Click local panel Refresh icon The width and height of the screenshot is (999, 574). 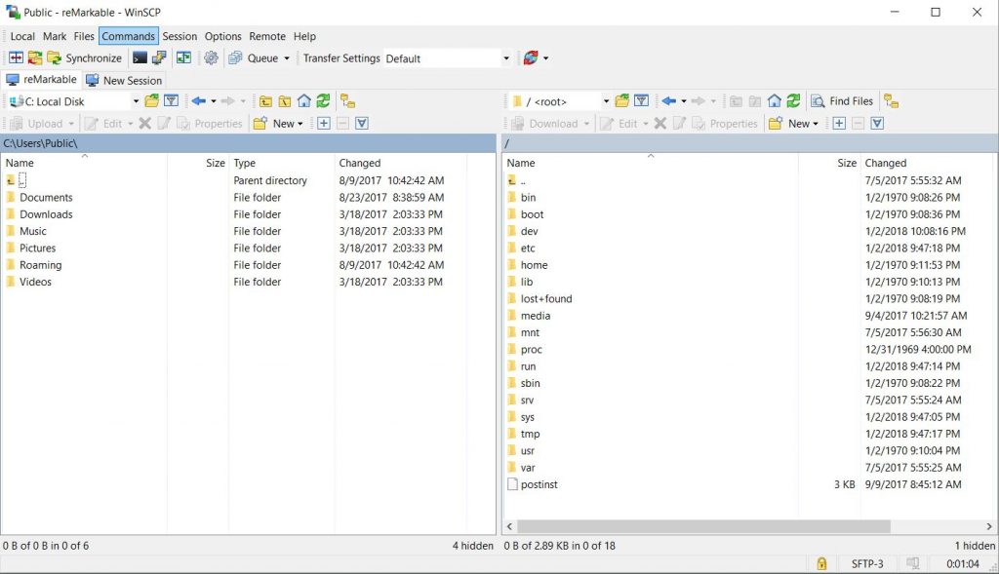323,101
